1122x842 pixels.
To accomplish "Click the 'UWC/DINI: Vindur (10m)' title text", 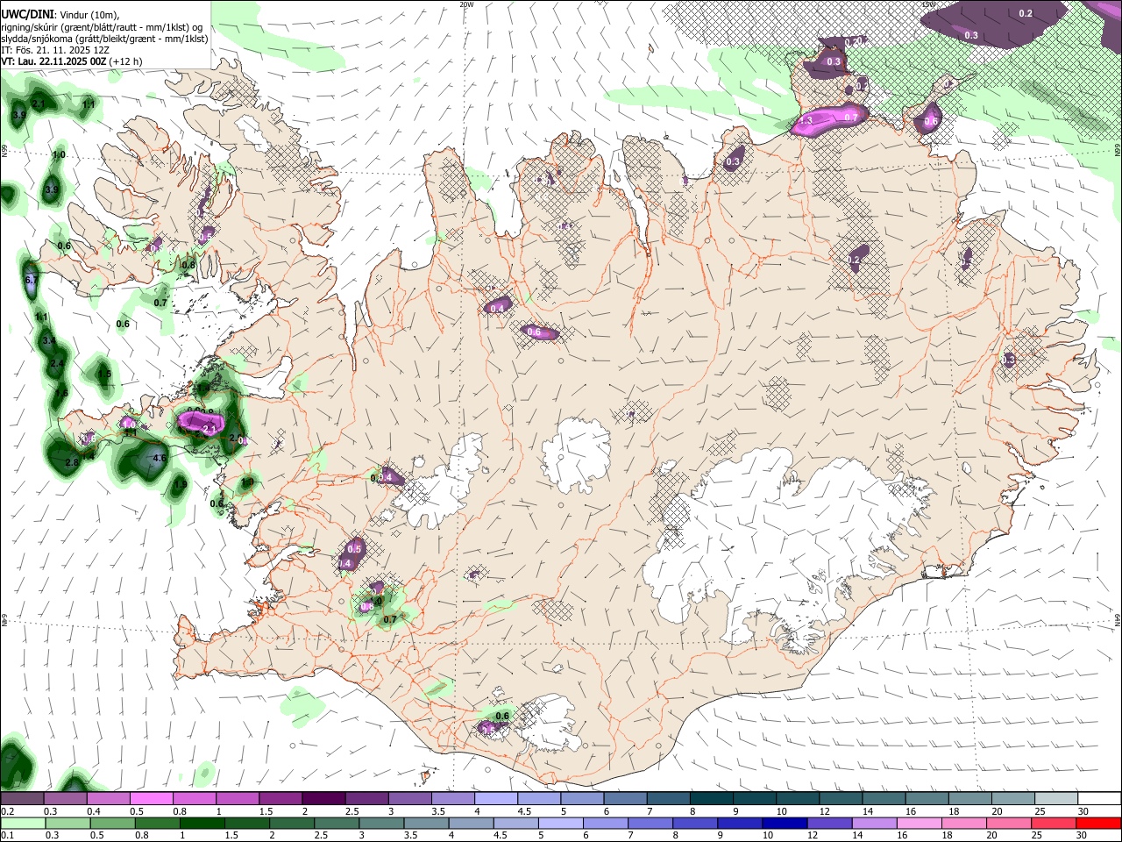I will tap(59, 14).
